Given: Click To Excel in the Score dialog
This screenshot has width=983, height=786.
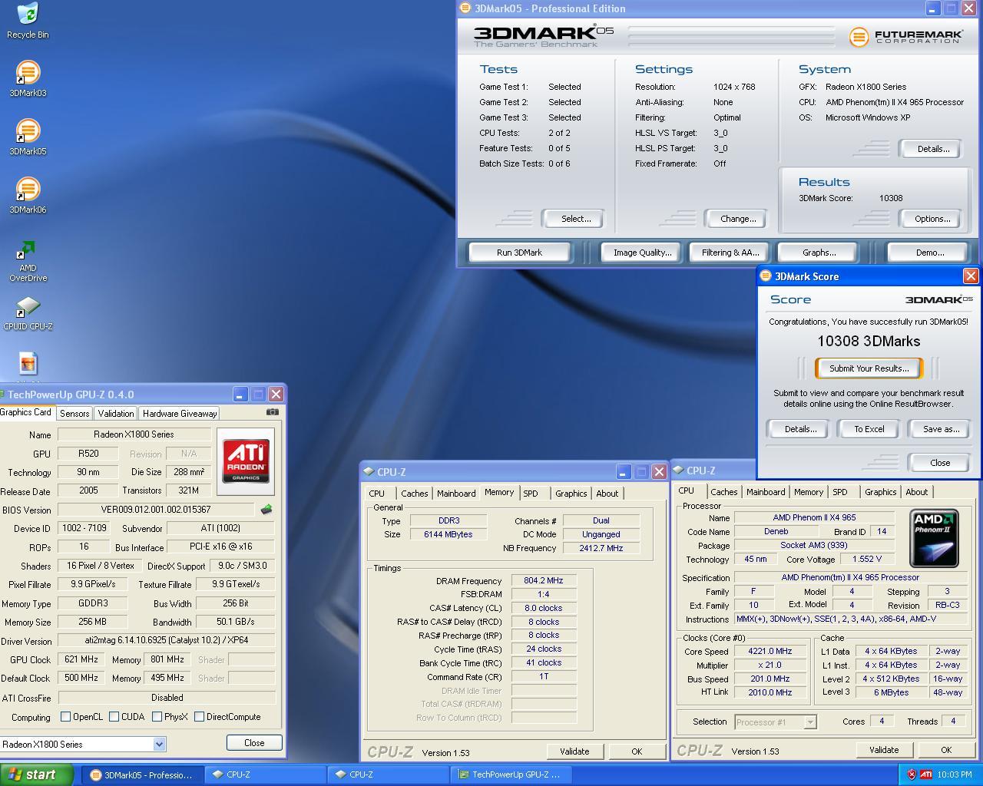Looking at the screenshot, I should [869, 429].
